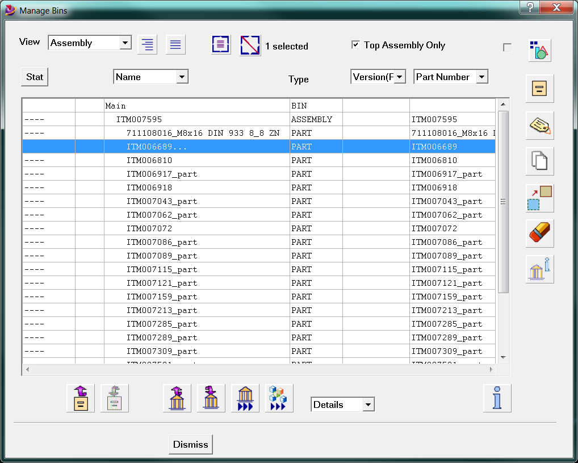Click the help question mark button
578x463 pixels.
click(530, 7)
